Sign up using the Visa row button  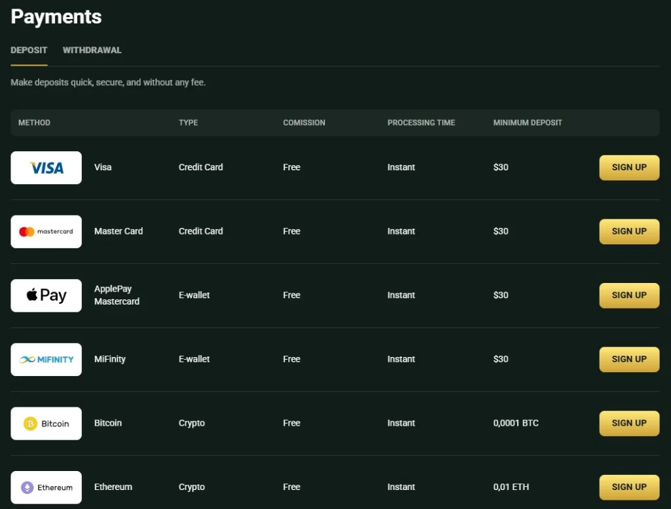pos(629,168)
